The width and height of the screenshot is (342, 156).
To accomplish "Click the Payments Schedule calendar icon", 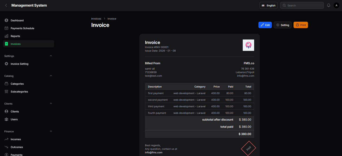I will [x=6, y=28].
